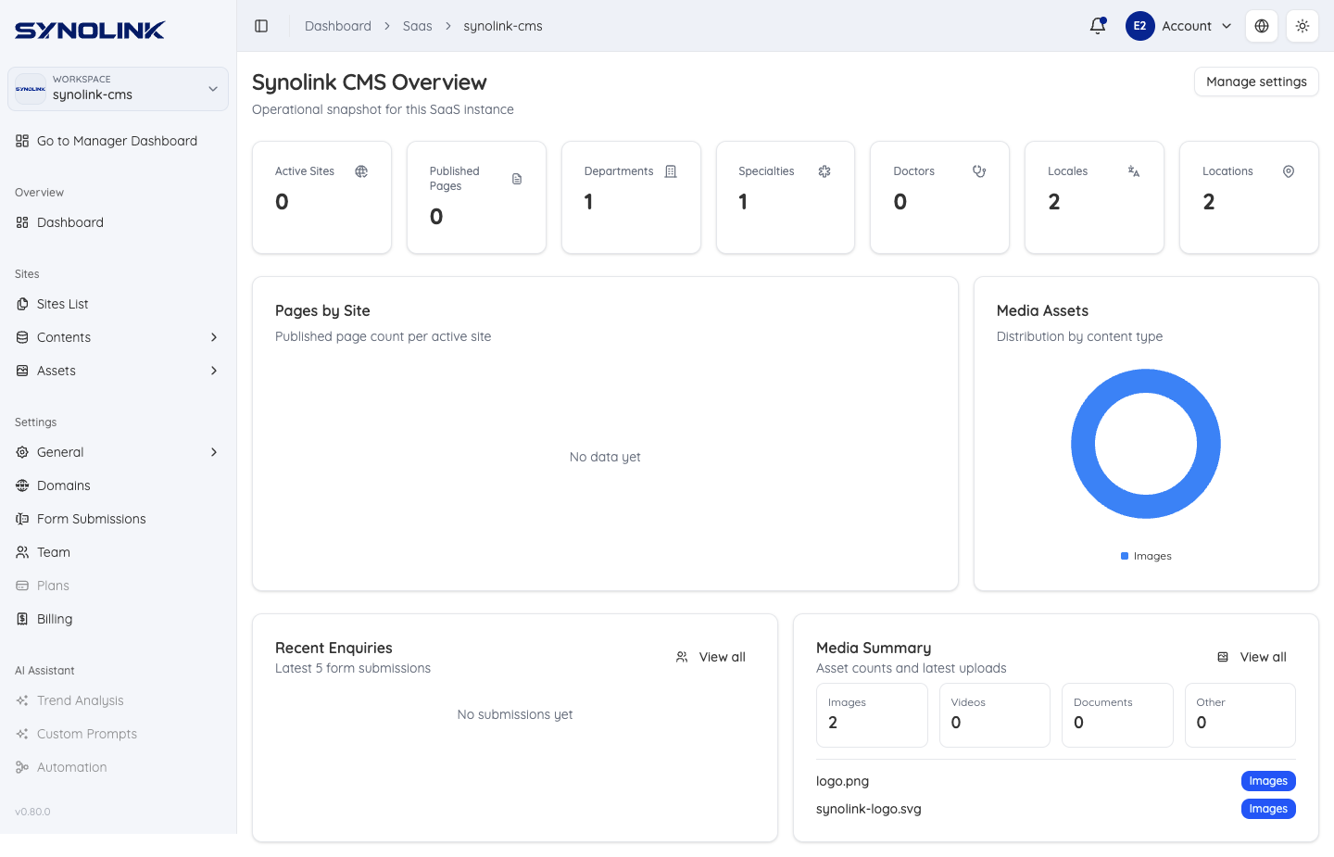1334x857 pixels.
Task: Open the notifications bell
Action: point(1098,26)
